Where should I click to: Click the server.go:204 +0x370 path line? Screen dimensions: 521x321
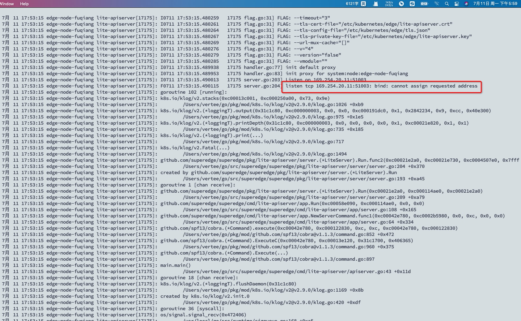pyautogui.click(x=304, y=166)
